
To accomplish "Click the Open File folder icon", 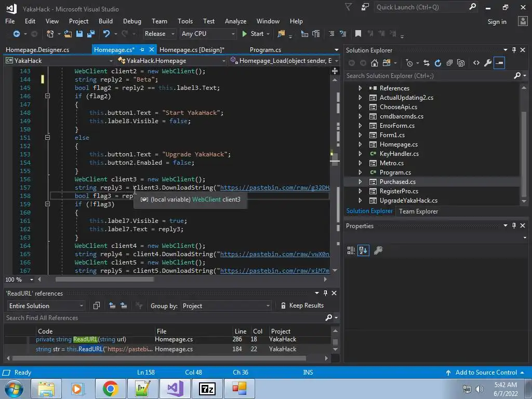I will point(68,34).
